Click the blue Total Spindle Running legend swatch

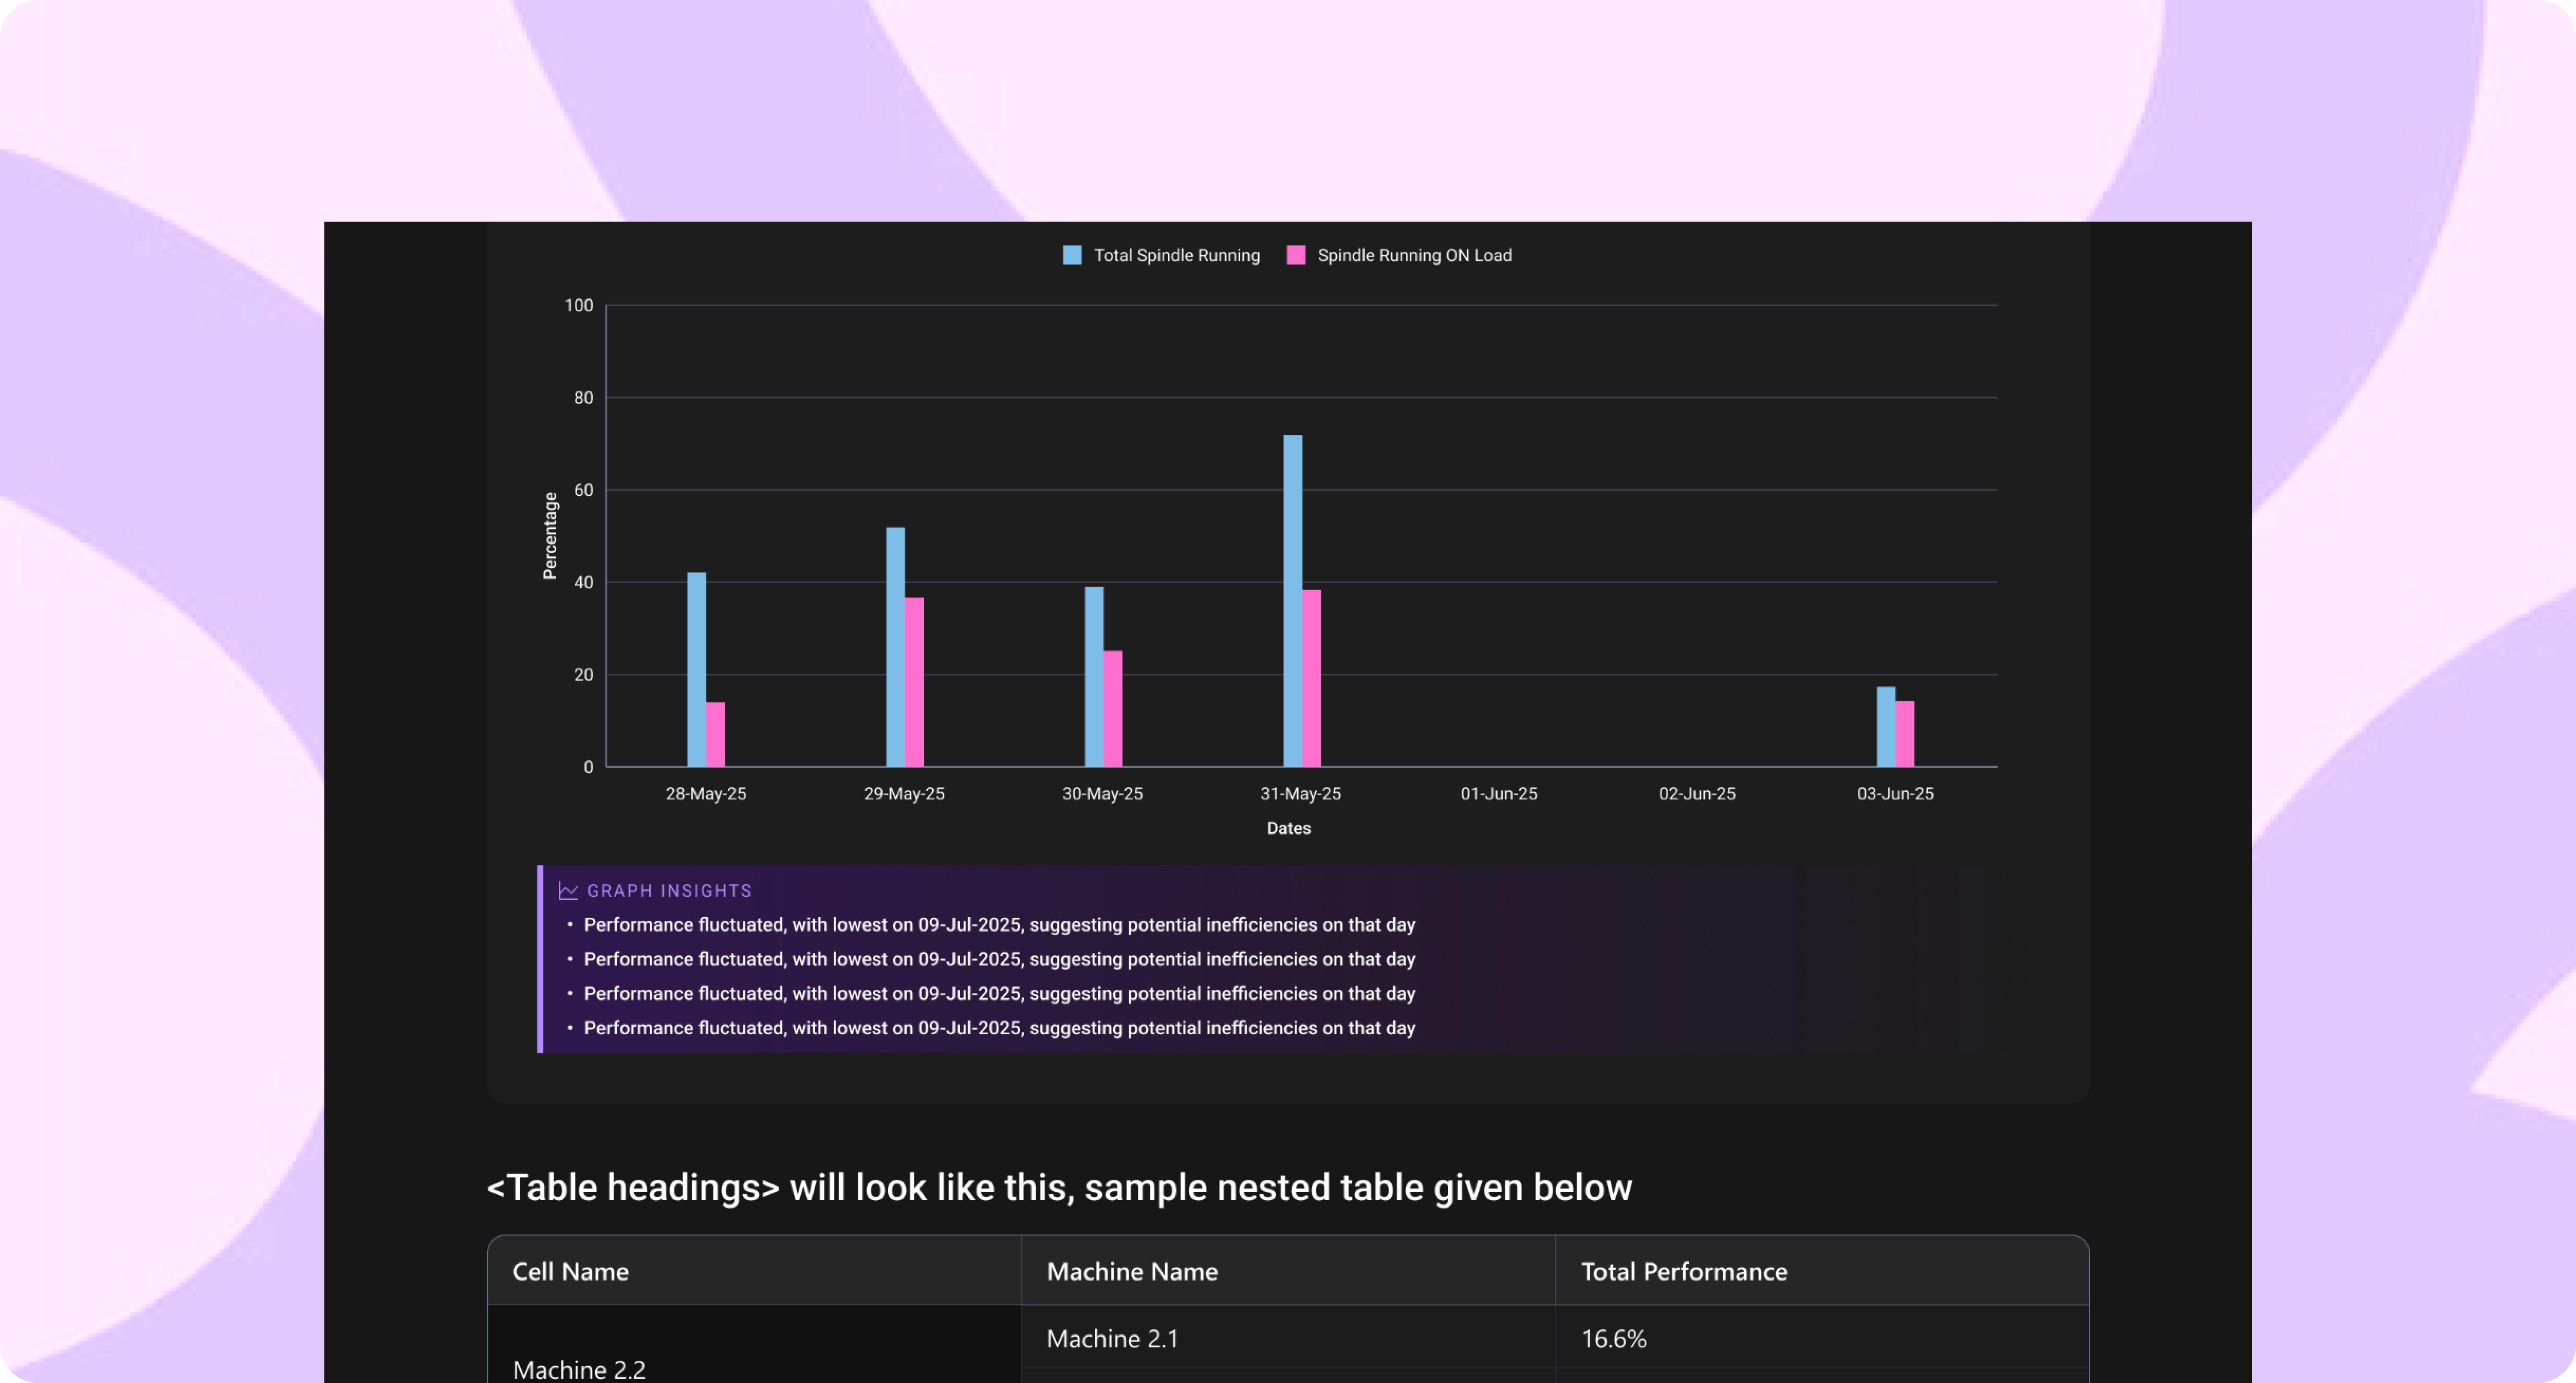1072,255
